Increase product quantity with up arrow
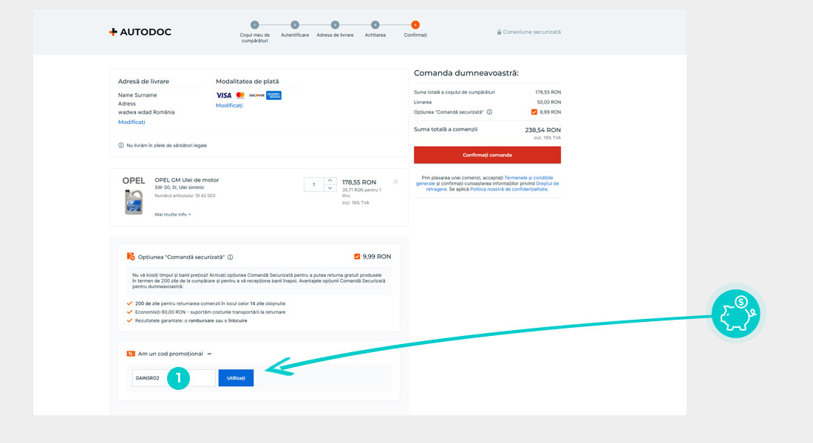The width and height of the screenshot is (813, 443). 330,181
